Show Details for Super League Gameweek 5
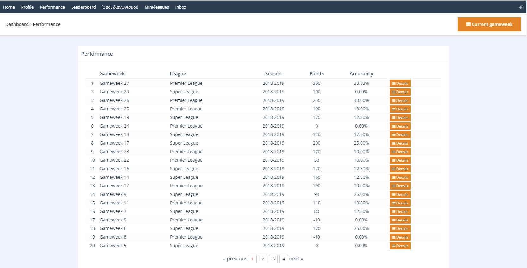Screen dimensions: 527x268 [x=400, y=246]
